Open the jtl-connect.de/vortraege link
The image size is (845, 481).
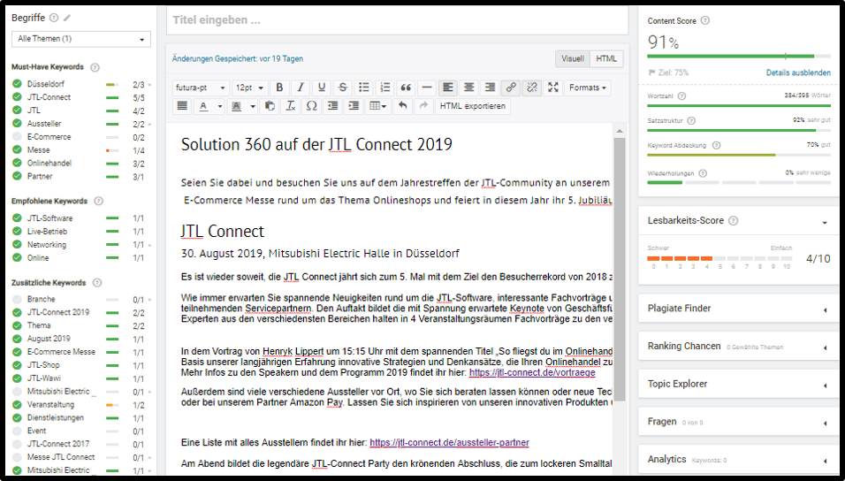(532, 372)
